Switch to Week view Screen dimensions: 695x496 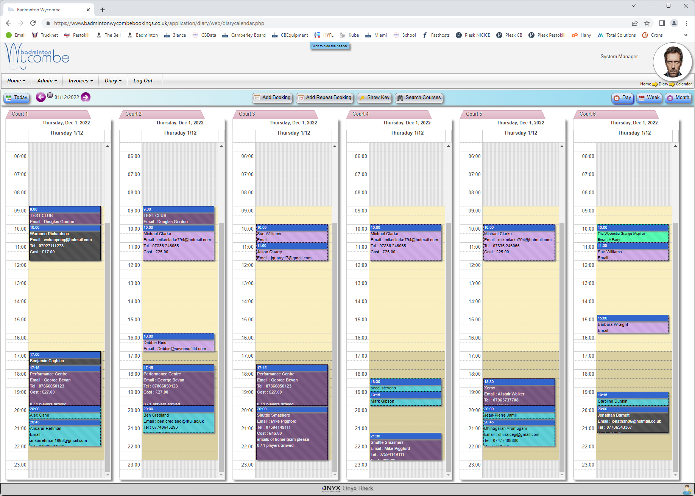(x=649, y=98)
